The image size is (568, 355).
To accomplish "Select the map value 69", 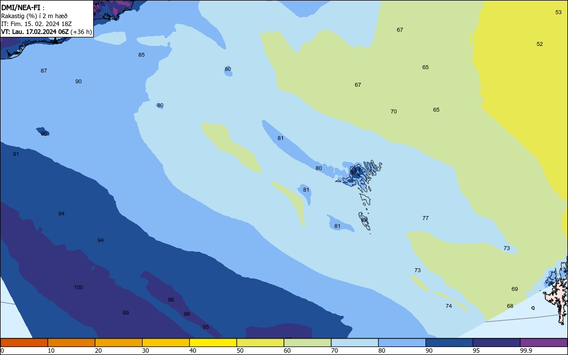I will point(515,289).
